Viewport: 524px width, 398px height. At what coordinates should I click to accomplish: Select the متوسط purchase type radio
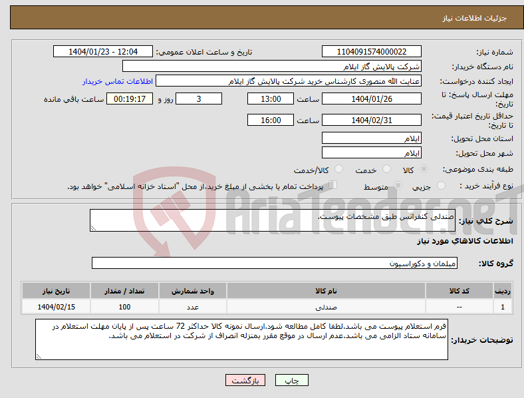click(398, 186)
